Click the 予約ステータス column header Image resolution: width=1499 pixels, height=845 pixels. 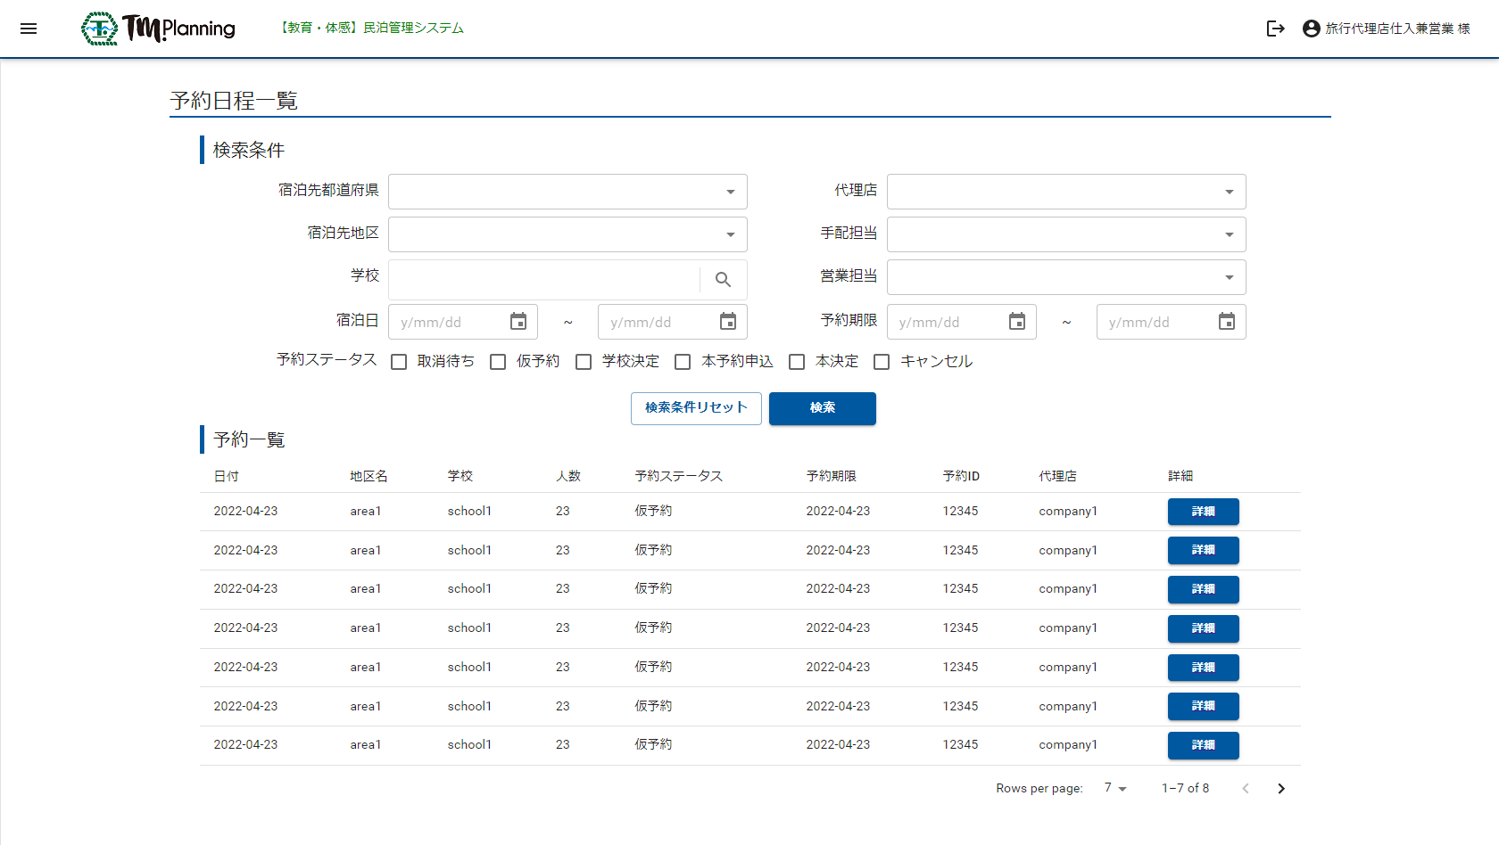678,476
